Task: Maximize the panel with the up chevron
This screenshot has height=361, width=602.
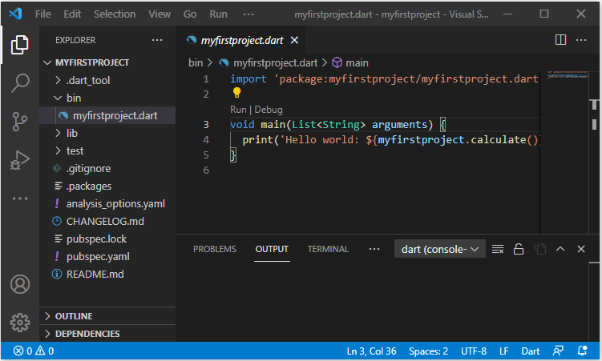Action: (x=560, y=249)
